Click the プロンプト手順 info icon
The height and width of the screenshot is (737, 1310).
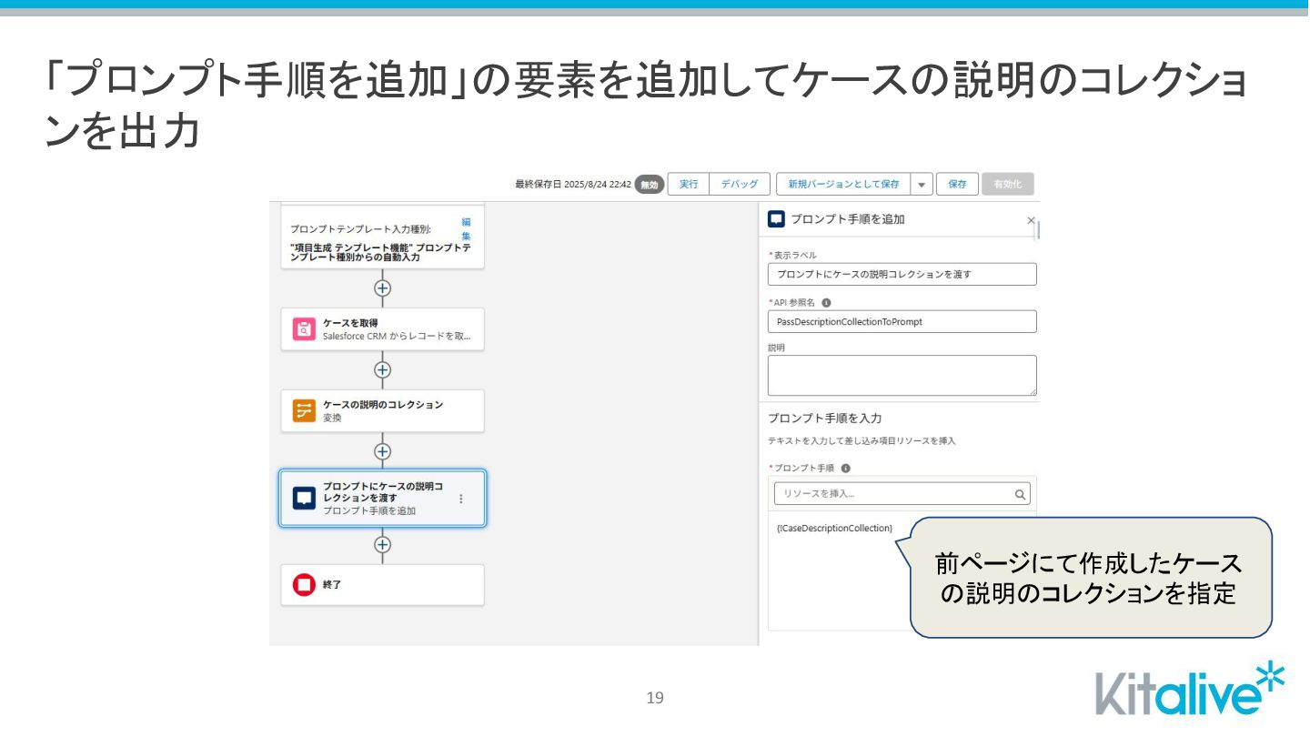pos(845,469)
